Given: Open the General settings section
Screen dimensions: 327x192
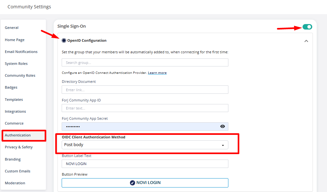Looking at the screenshot, I should click(x=12, y=28).
